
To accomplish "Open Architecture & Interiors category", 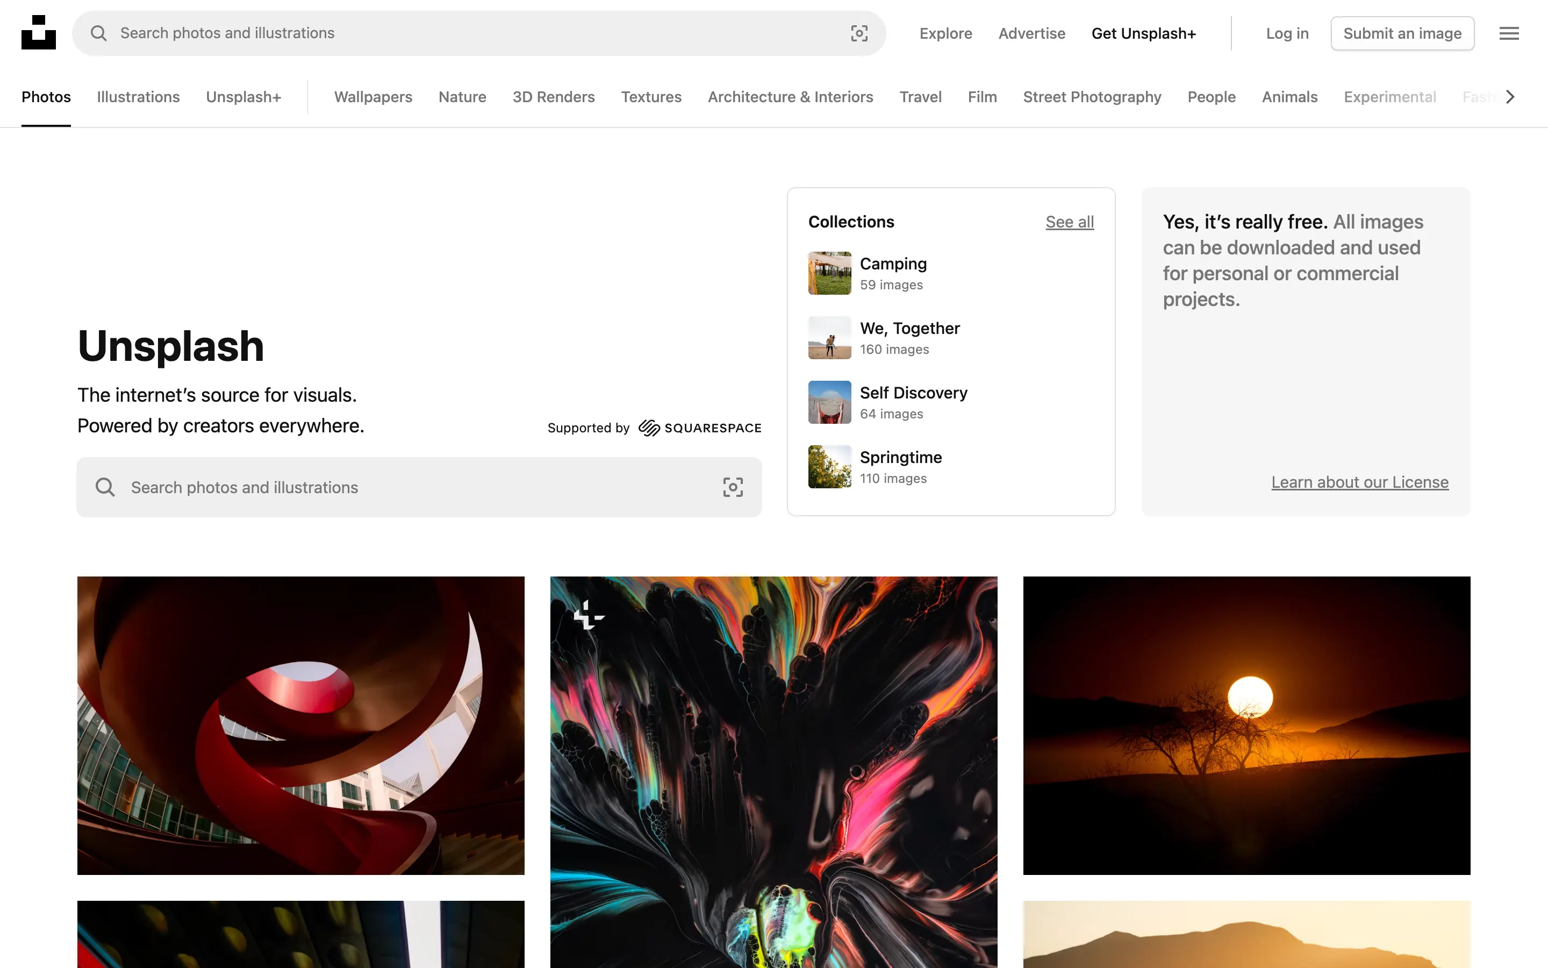I will pos(791,97).
